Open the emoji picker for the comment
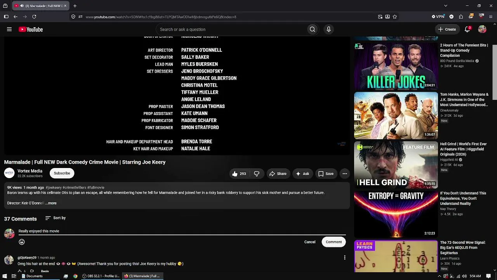 tap(22, 242)
